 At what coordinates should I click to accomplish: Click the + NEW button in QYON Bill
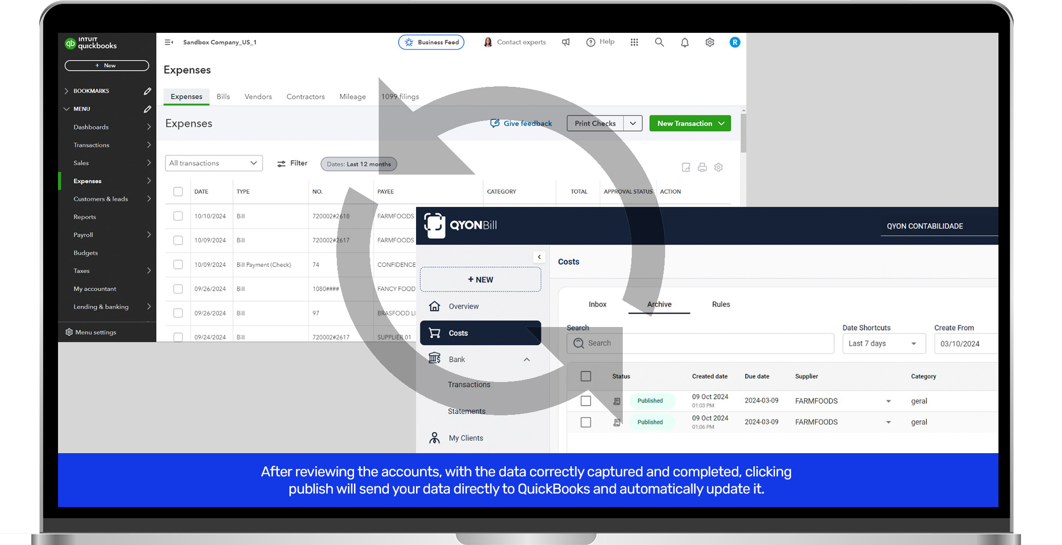pos(480,280)
